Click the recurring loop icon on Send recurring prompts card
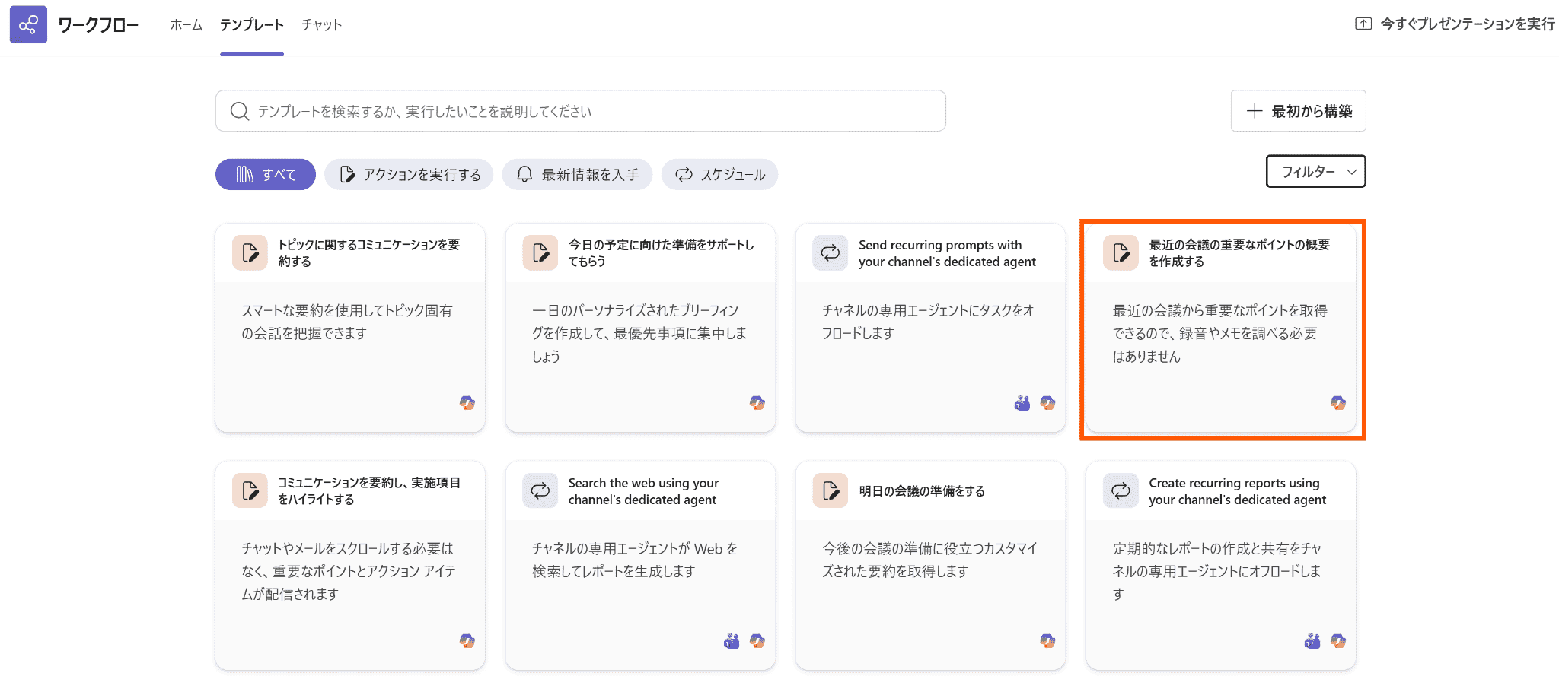Image resolution: width=1559 pixels, height=695 pixels. 830,252
